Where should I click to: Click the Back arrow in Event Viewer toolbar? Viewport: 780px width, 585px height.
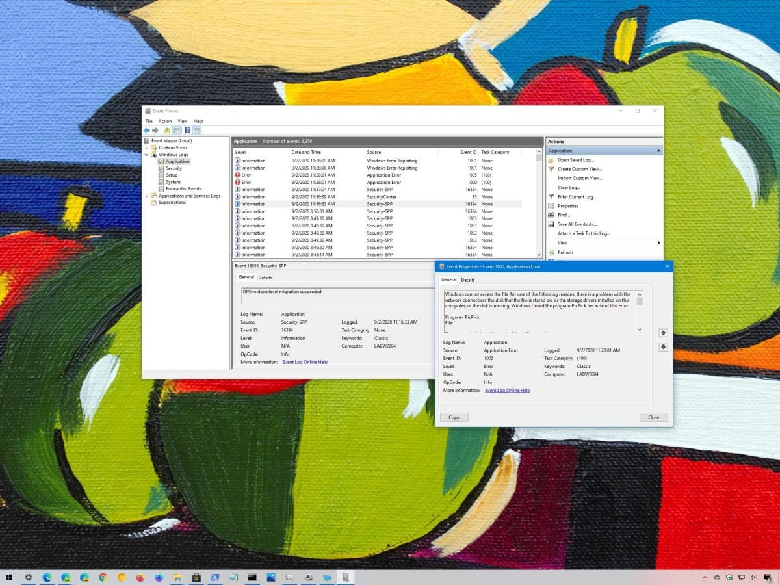147,130
